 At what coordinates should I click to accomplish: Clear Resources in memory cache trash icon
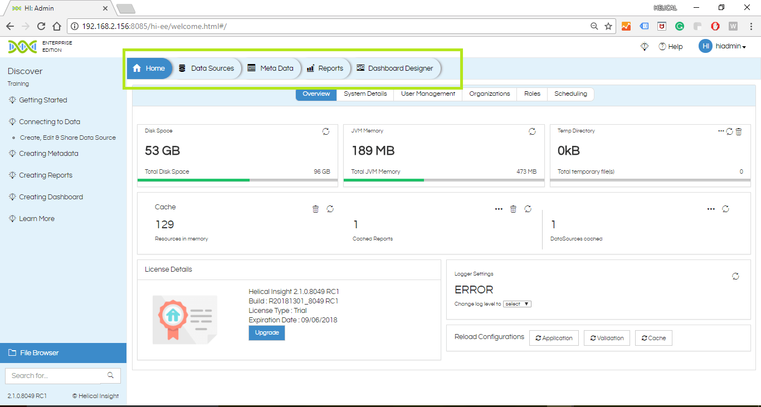[315, 209]
